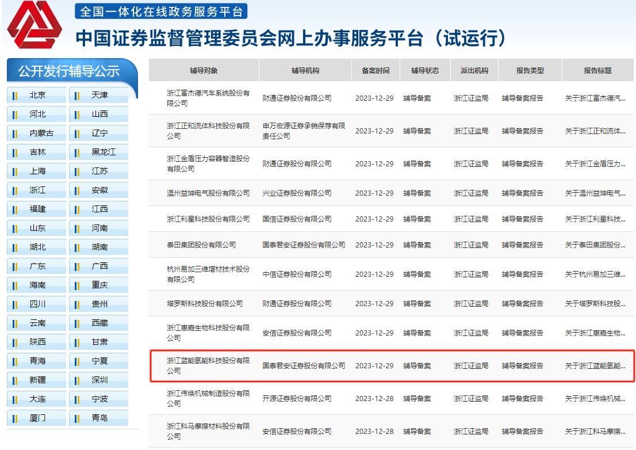Pick 湖北 in the sidebar
The image size is (636, 450).
[x=36, y=247]
